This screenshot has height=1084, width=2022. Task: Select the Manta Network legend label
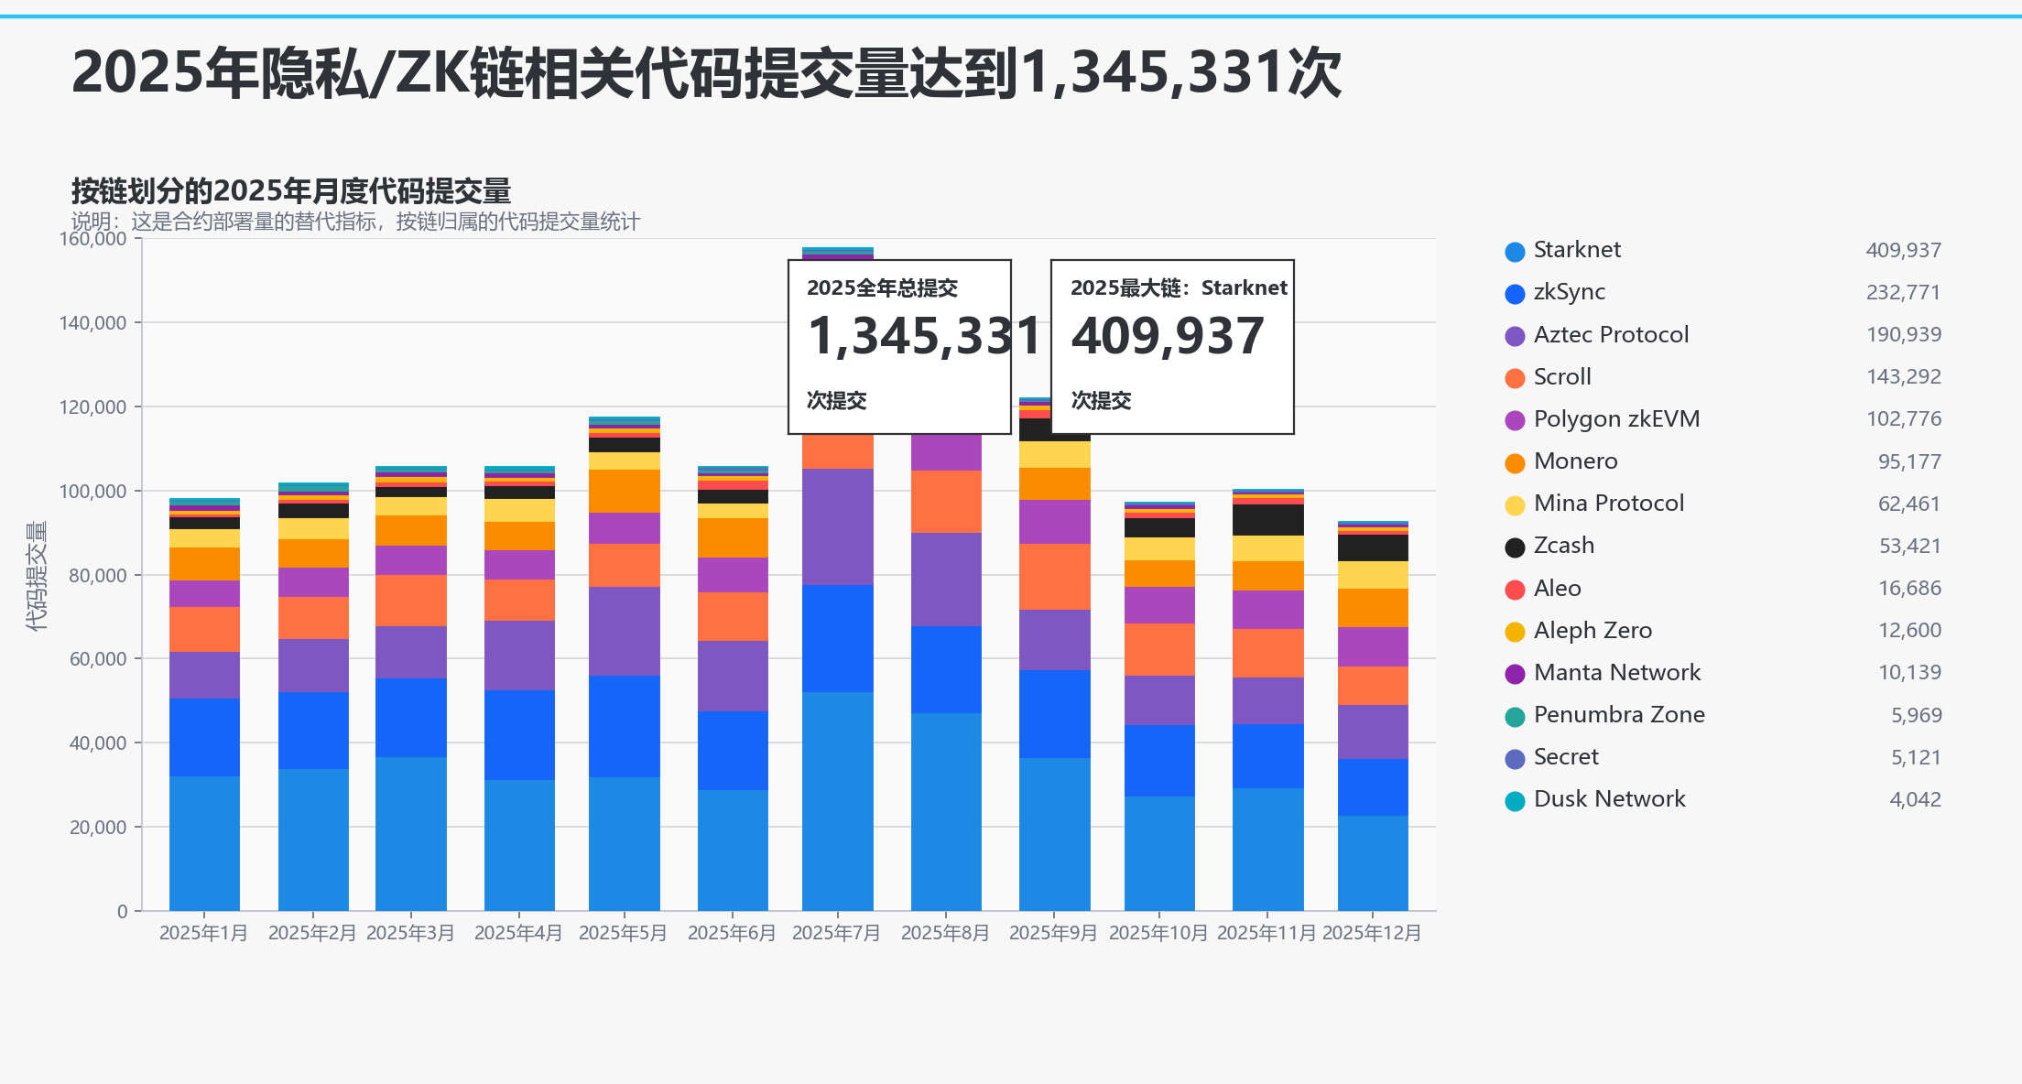point(1617,672)
